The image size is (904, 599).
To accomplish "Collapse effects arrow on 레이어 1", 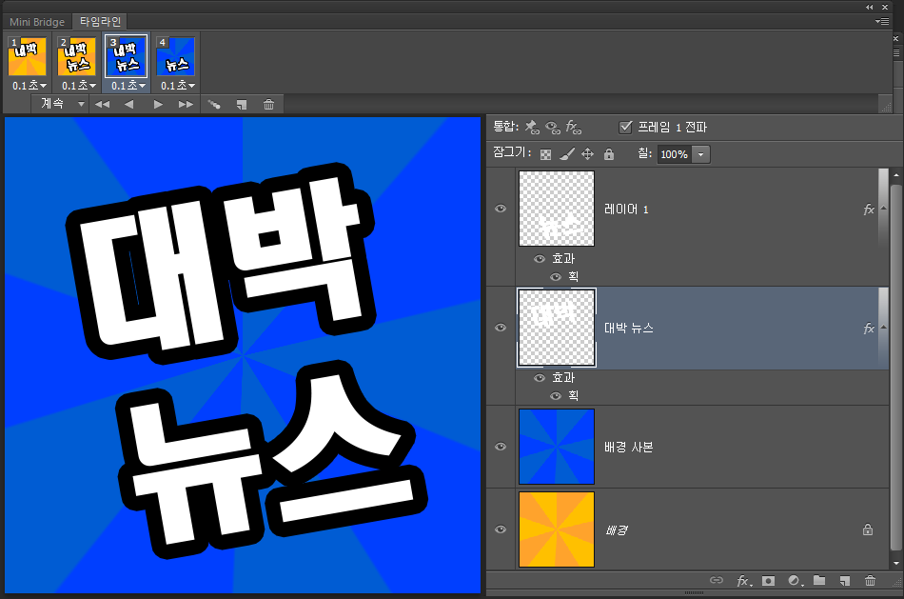I will (883, 209).
